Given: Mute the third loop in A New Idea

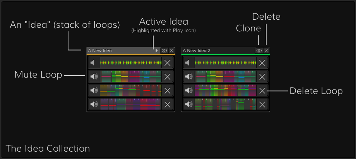Looking at the screenshot, I should (94, 90).
